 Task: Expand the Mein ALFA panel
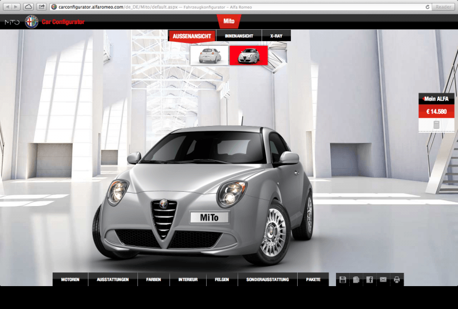[x=436, y=99]
